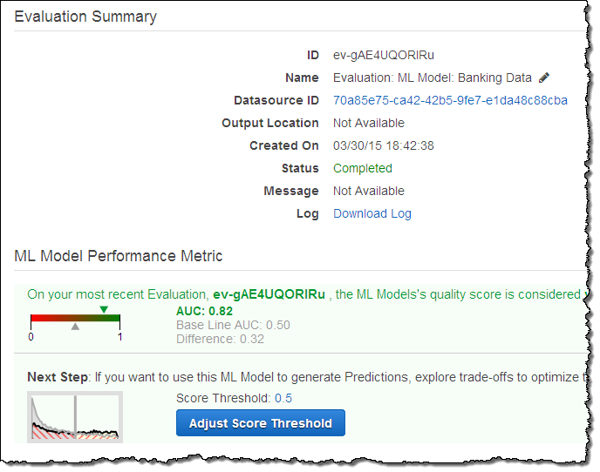This screenshot has width=600, height=472.
Task: Open the score threshold chart thumbnail
Action: (x=75, y=416)
